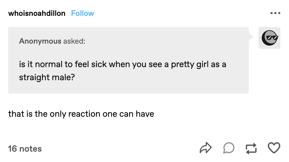Click the bold Anonymous asker label

[40, 41]
